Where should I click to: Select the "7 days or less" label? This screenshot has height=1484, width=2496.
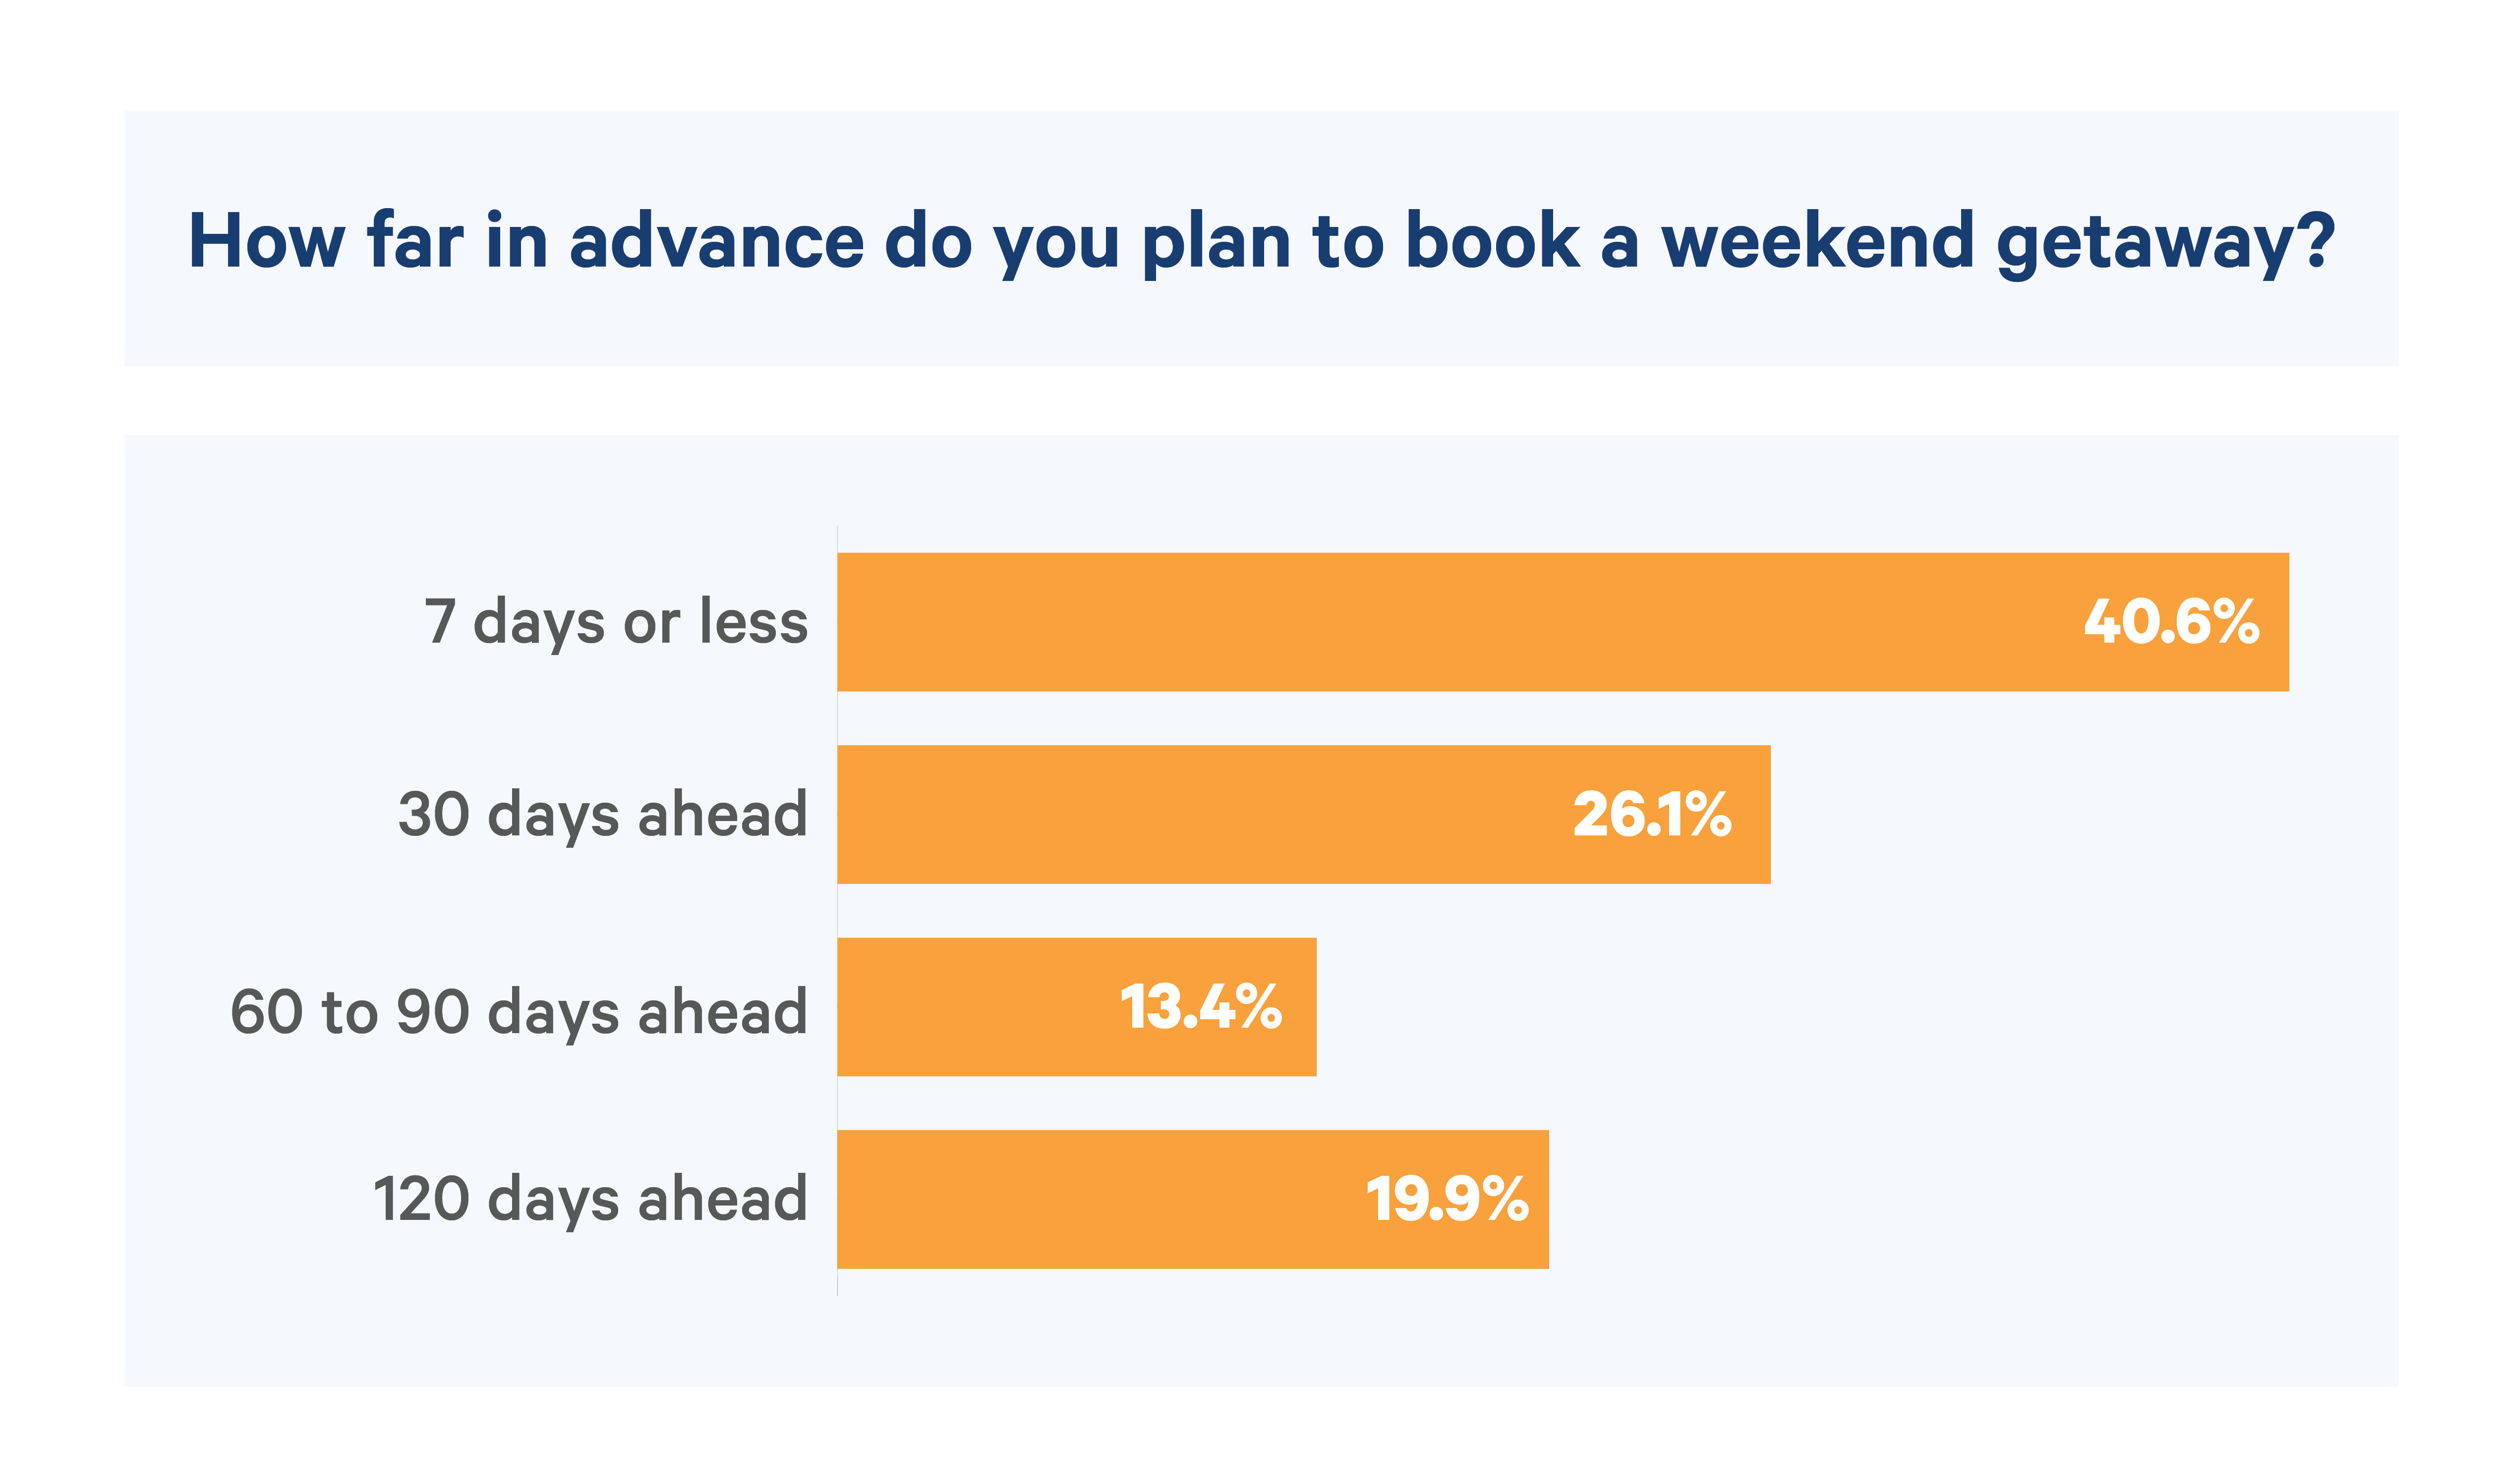coord(615,622)
